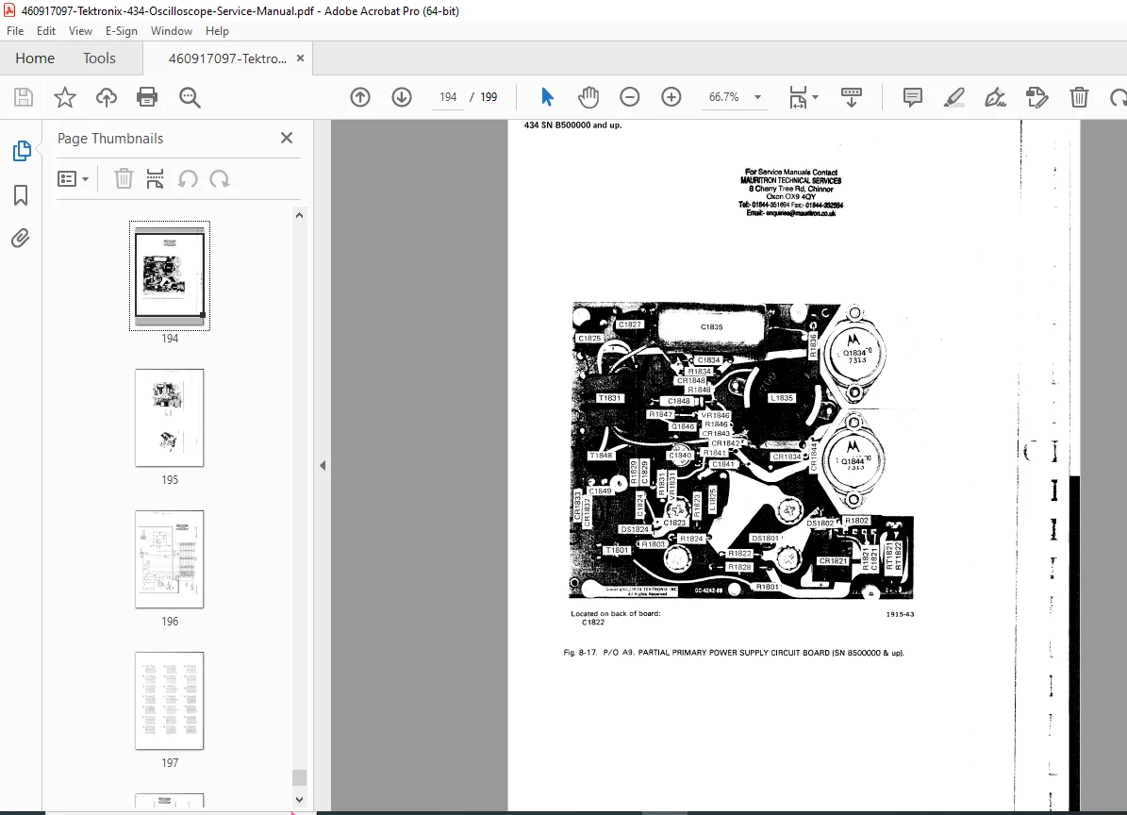1127x815 pixels.
Task: Open the E-Sign menu
Action: tap(122, 31)
